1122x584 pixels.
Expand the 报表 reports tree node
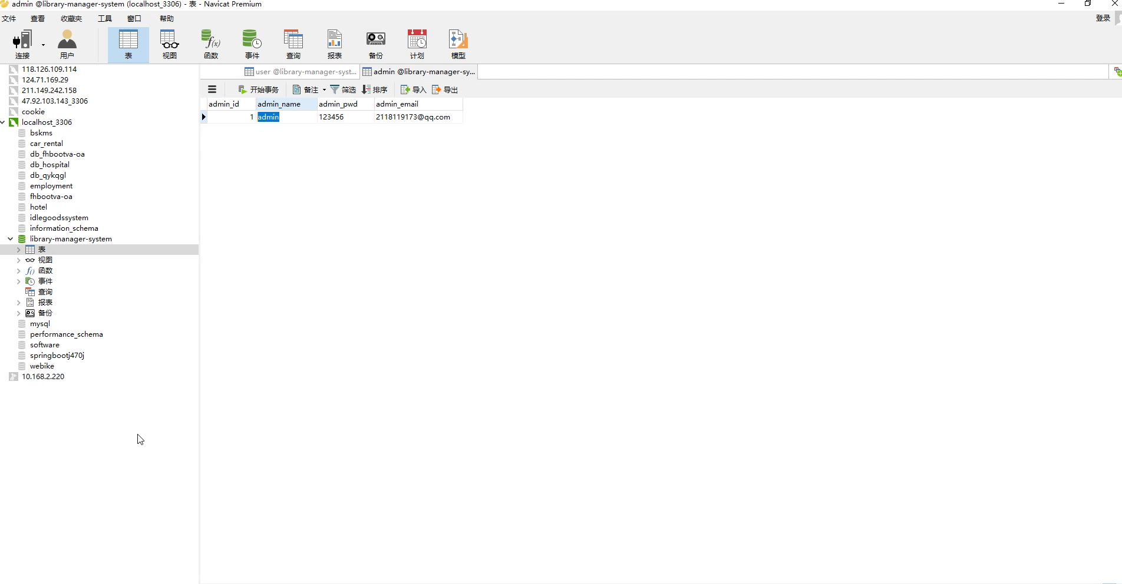18,303
